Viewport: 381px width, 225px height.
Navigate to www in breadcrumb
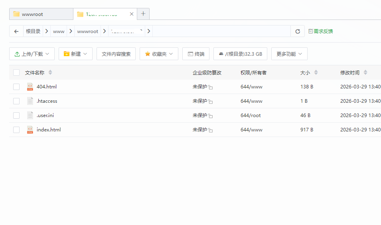pyautogui.click(x=59, y=31)
